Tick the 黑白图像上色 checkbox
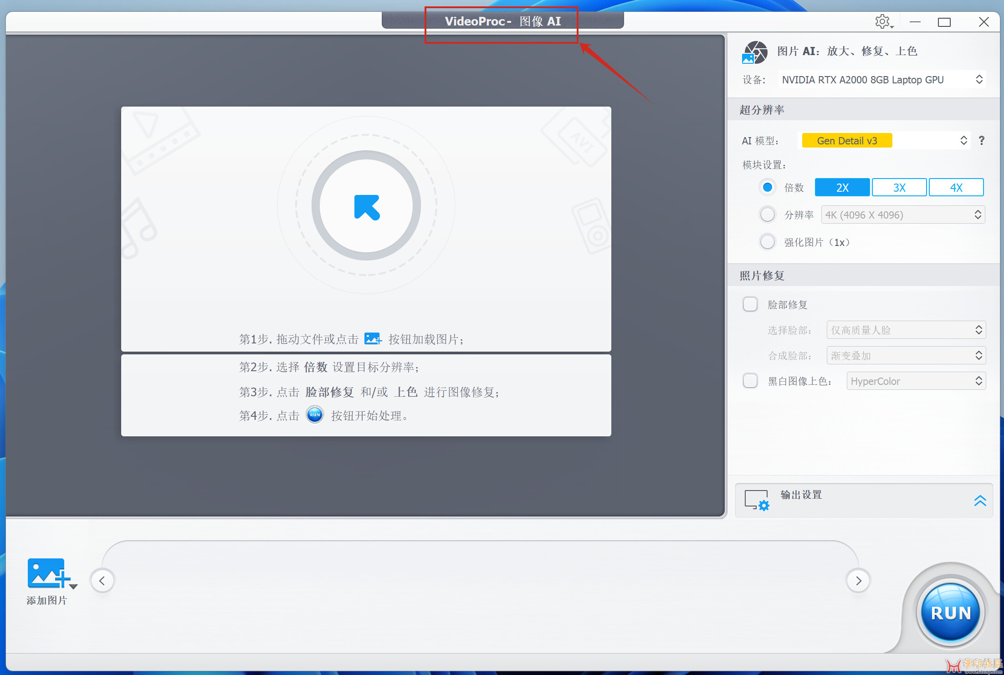 750,381
